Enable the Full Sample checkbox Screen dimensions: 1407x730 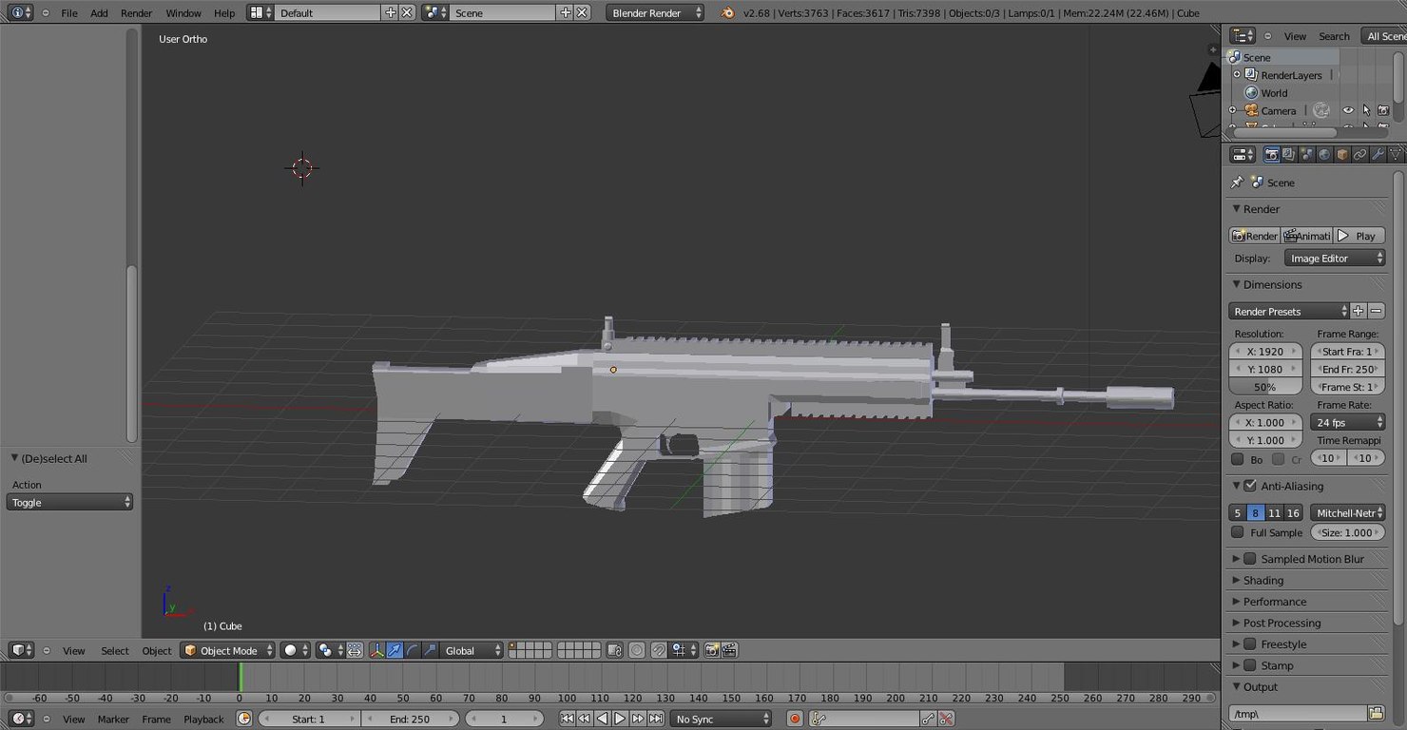[x=1239, y=532]
